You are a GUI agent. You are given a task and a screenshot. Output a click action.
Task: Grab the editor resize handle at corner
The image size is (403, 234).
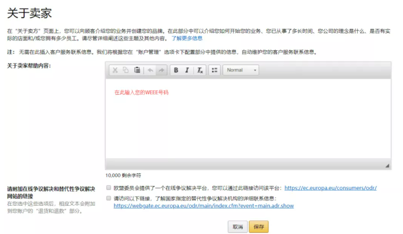click(x=387, y=166)
